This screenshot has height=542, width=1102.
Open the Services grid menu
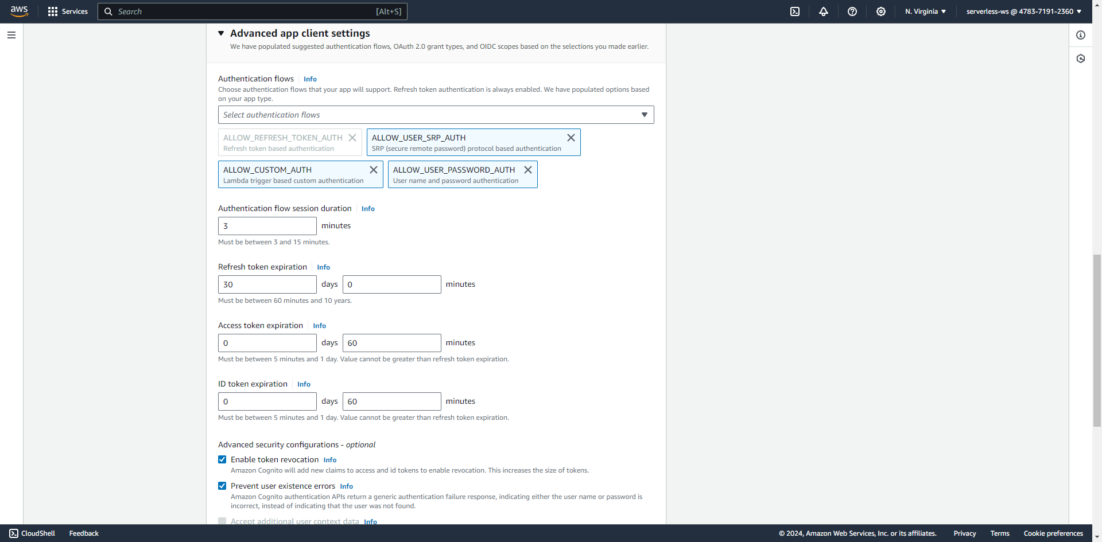(68, 11)
